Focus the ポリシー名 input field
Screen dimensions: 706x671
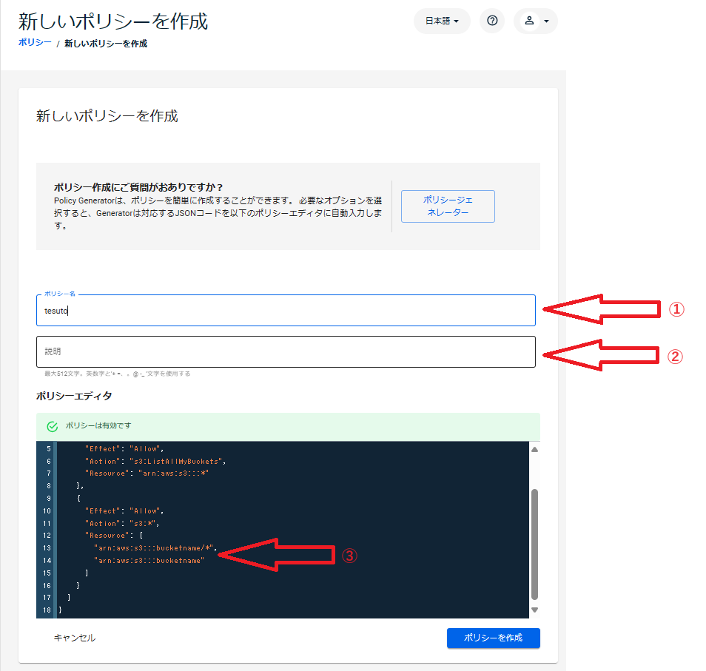click(x=286, y=311)
